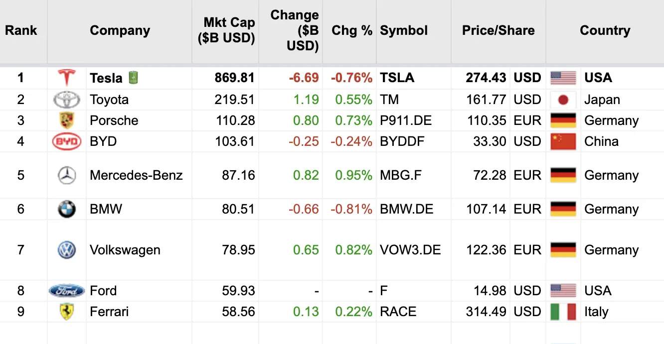Screen dimensions: 664x344
Task: Select the TSLA ticker symbol
Action: point(397,78)
